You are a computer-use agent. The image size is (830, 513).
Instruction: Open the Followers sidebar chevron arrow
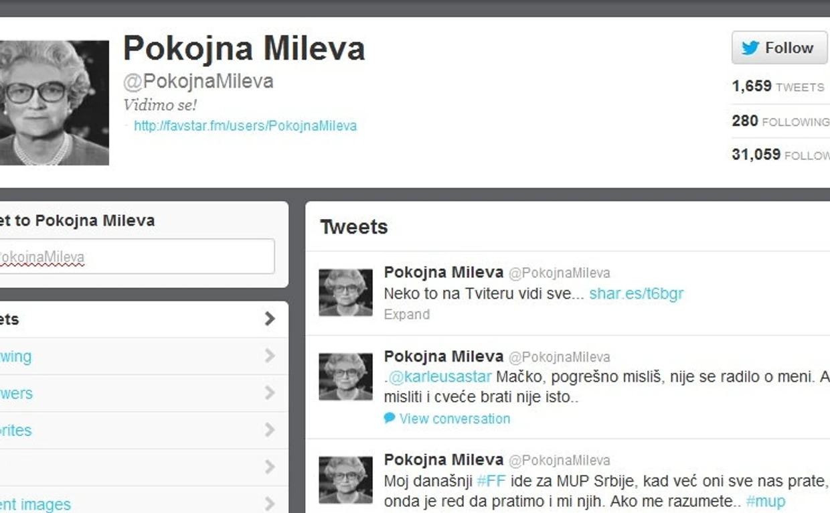coord(270,392)
